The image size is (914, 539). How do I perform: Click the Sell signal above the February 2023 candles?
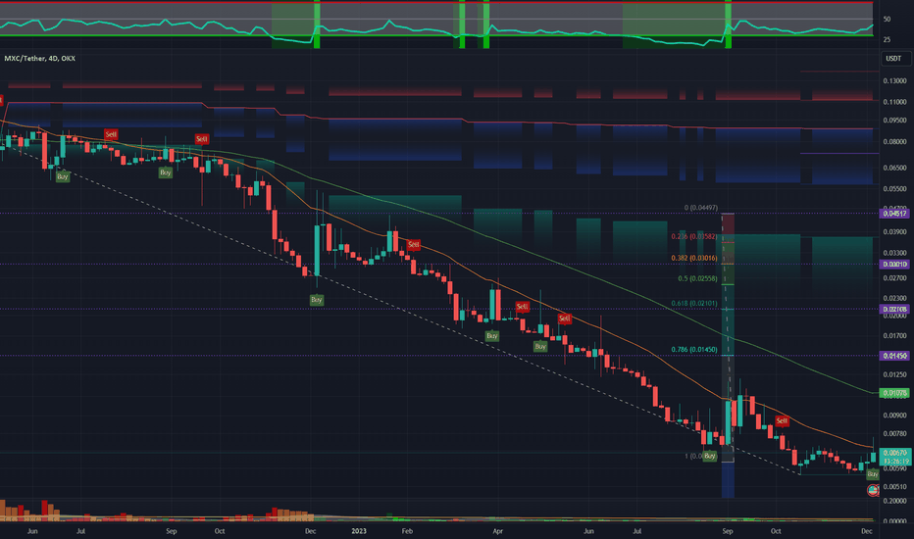413,245
